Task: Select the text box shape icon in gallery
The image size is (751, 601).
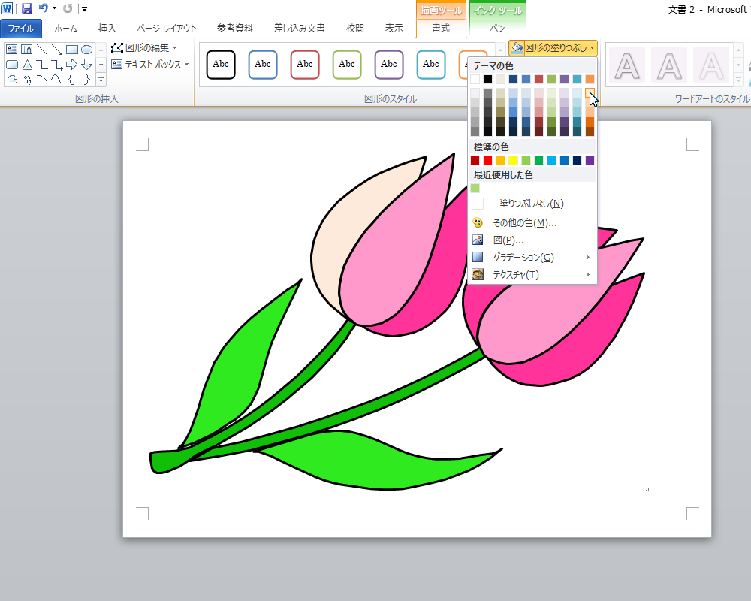Action: 11,50
